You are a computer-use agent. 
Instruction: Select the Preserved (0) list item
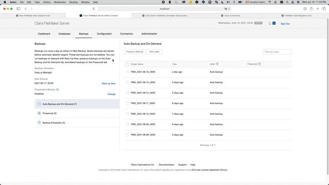pyautogui.click(x=77, y=113)
